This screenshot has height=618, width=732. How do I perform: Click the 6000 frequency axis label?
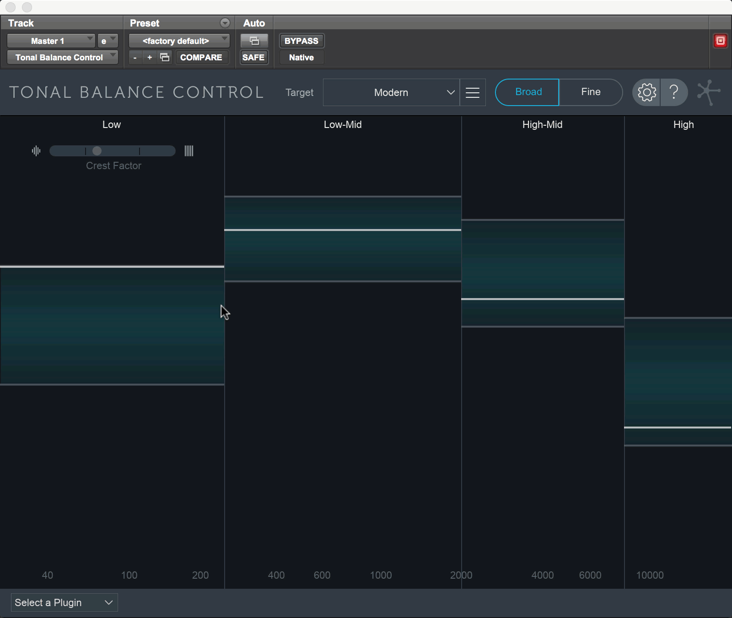click(x=590, y=575)
